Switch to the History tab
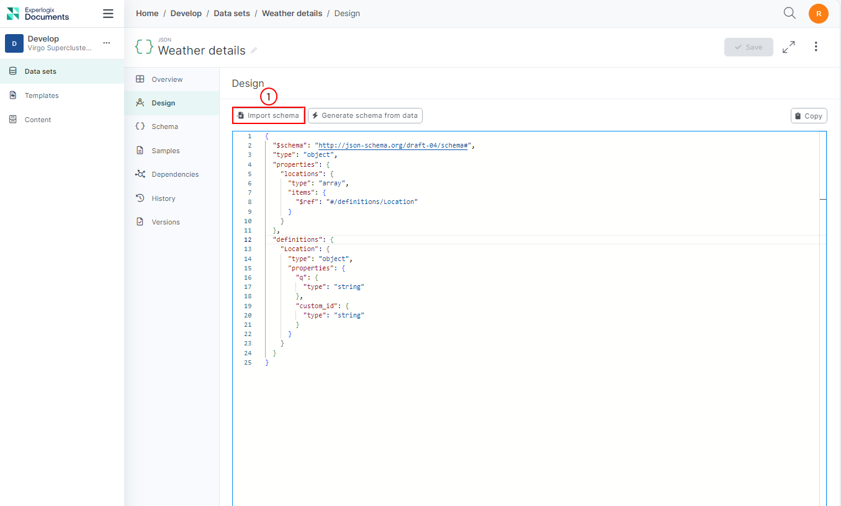Image resolution: width=841 pixels, height=506 pixels. 172,198
